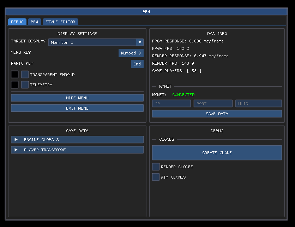Click the FPGA FPS: 142.2 text
The image size is (295, 227).
coord(170,48)
